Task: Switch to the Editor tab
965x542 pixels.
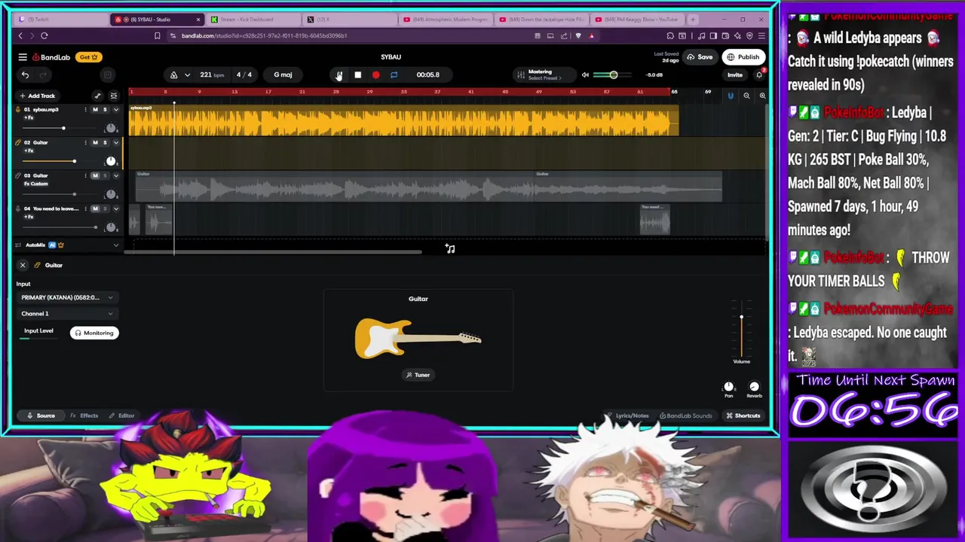Action: (x=121, y=416)
